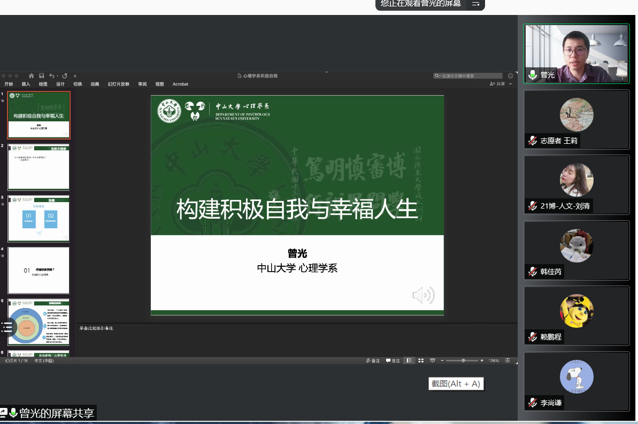Click the 截图(Alt + A) button
638x424 pixels.
point(456,384)
